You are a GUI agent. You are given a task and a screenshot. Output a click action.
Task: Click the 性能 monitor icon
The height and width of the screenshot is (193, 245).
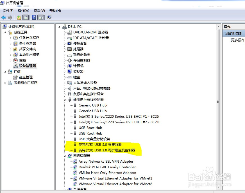pyautogui.click(x=15, y=60)
